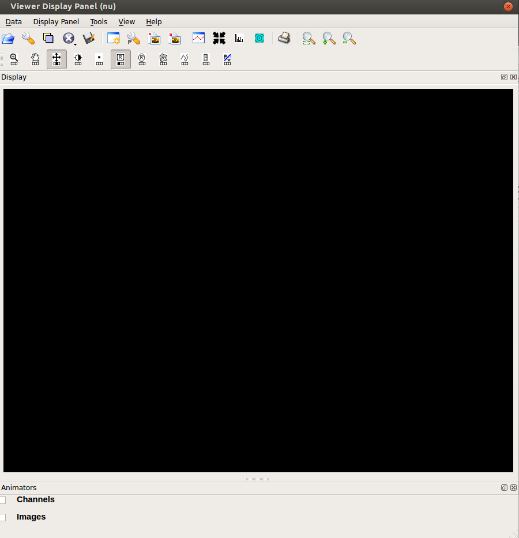Open the image manager overlapping squares icon
Image resolution: width=519 pixels, height=538 pixels.
[48, 37]
